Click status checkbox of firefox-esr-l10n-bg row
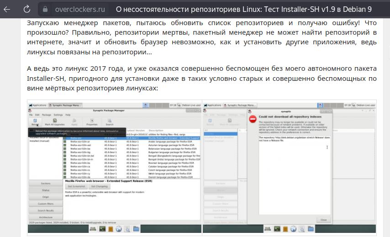This screenshot has height=237, width=390. (x=65, y=152)
